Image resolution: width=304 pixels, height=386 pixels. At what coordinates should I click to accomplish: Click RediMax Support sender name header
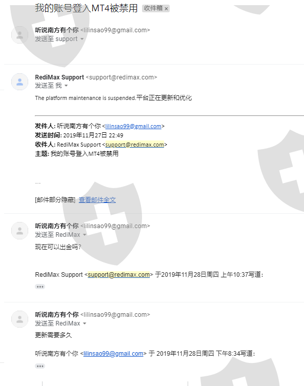point(59,77)
